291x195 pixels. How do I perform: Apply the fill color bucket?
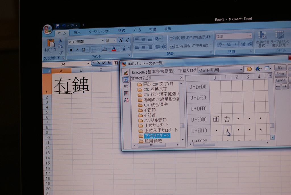click(105, 49)
